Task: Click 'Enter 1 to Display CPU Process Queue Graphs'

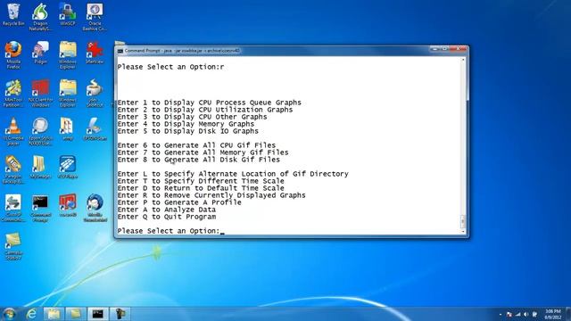Action: [x=210, y=103]
